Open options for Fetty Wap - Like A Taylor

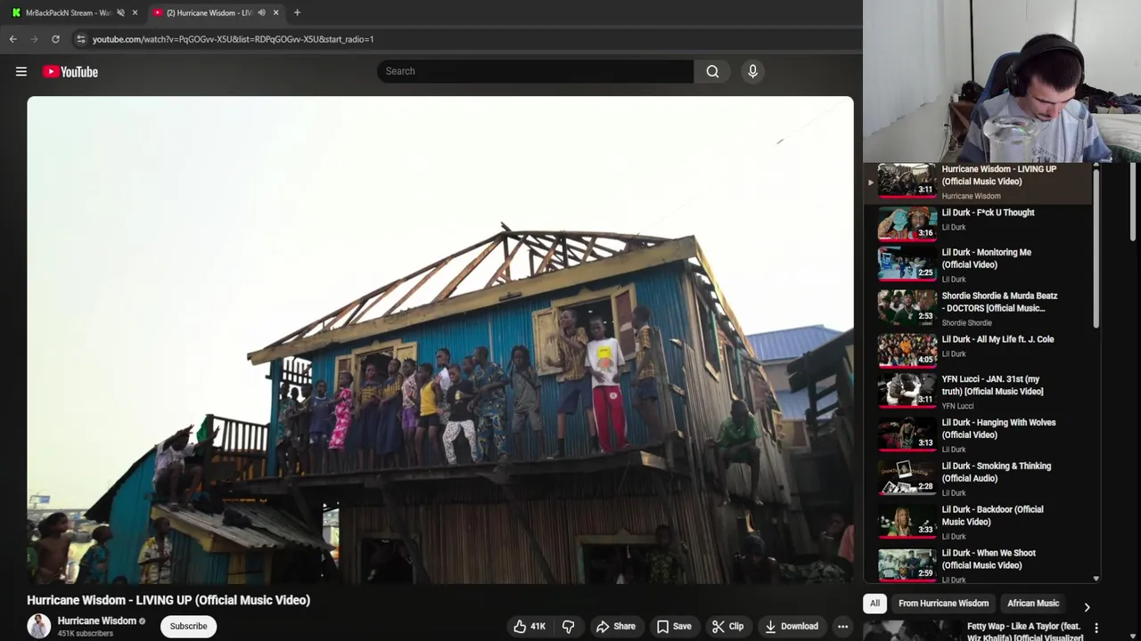click(1096, 629)
